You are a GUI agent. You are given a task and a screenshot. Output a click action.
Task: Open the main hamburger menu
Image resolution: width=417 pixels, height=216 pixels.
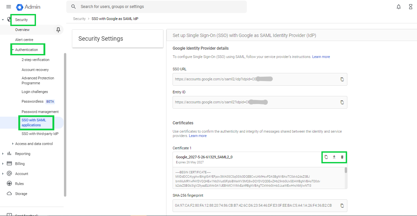click(x=9, y=7)
